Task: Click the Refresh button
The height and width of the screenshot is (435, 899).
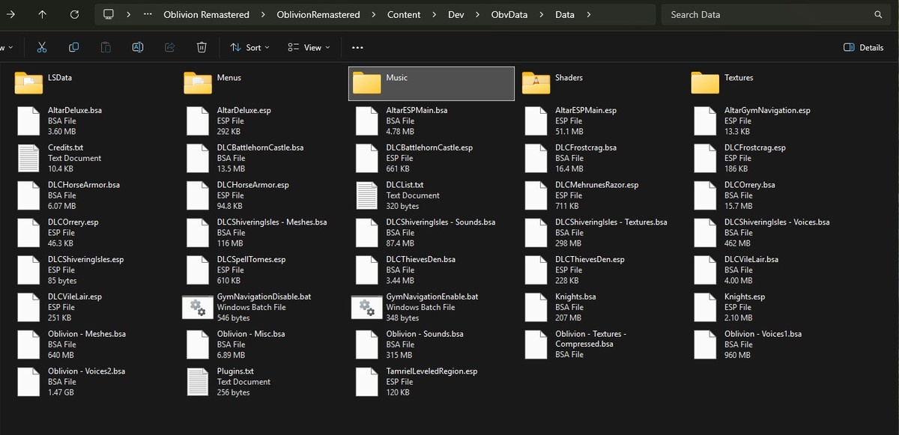Action: tap(74, 14)
